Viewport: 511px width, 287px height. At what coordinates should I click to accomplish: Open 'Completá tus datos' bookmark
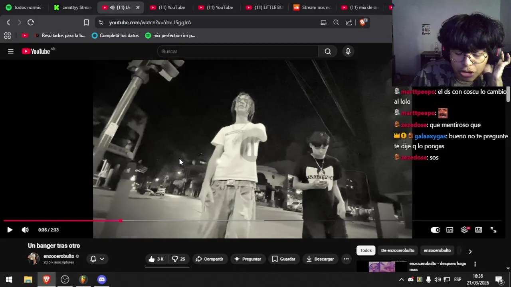coord(115,35)
